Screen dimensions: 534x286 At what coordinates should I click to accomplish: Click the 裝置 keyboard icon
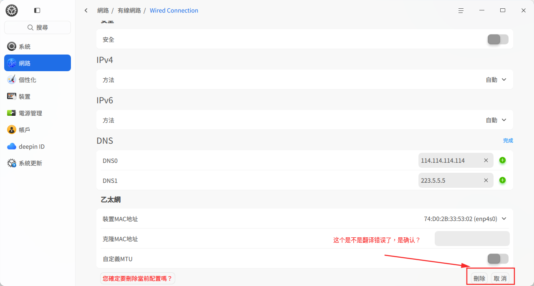coord(12,96)
